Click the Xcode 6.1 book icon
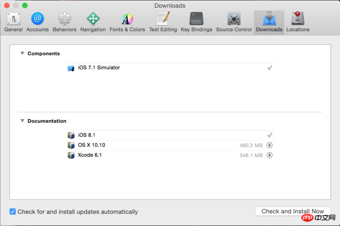Image resolution: width=340 pixels, height=226 pixels. 71,155
